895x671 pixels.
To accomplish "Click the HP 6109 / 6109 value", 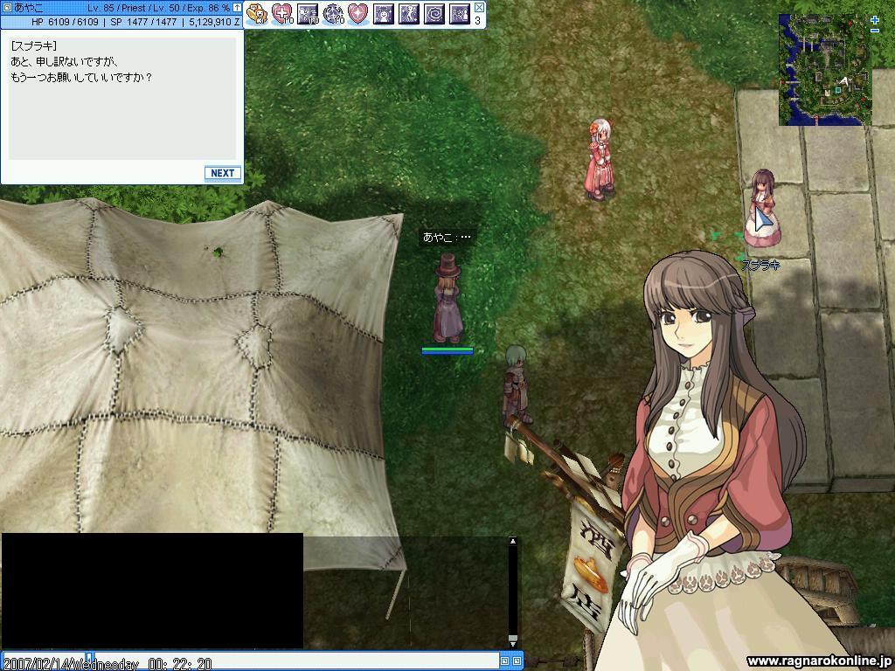I will 65,22.
